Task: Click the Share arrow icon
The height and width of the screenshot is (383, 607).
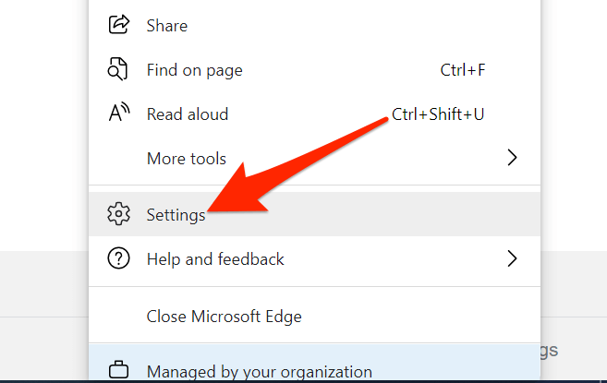Action: coord(118,25)
